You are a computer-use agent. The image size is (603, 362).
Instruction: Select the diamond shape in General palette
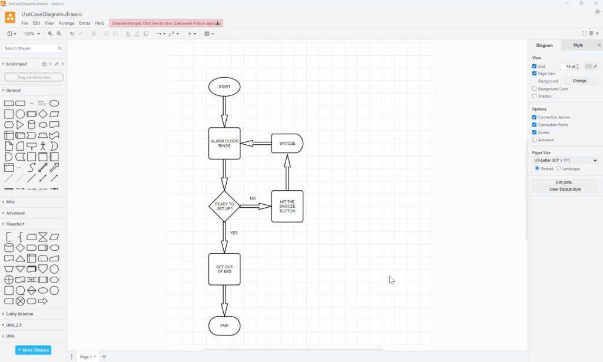(42, 114)
